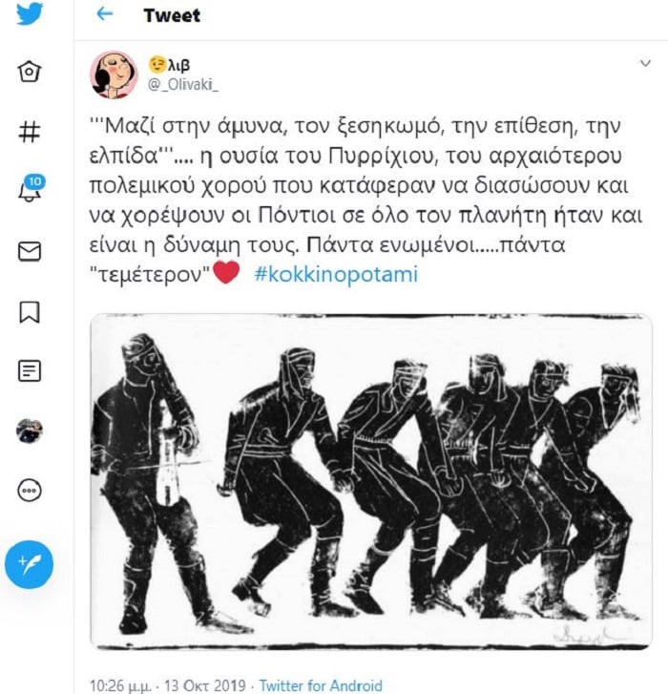The height and width of the screenshot is (694, 668).
Task: Click the Twitter bird logo
Action: tap(30, 13)
